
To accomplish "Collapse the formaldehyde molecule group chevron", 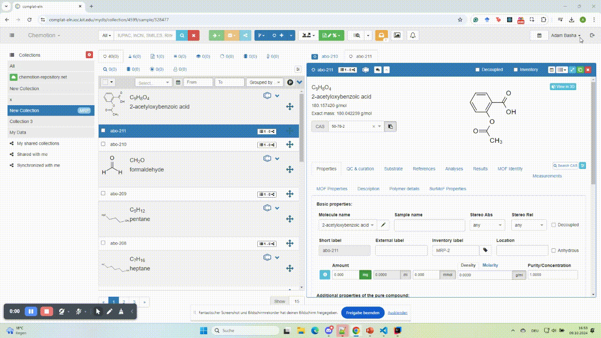I will pyautogui.click(x=277, y=158).
